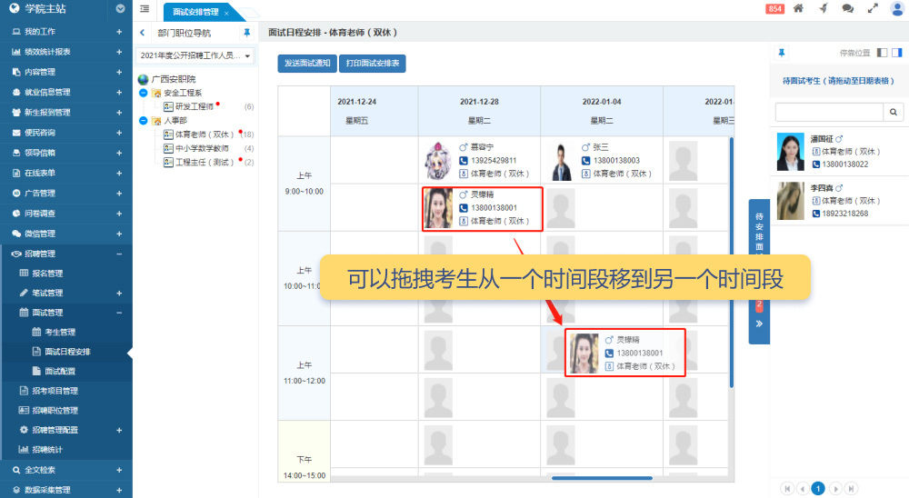
Task: Open the chat messages icon
Action: (x=847, y=8)
